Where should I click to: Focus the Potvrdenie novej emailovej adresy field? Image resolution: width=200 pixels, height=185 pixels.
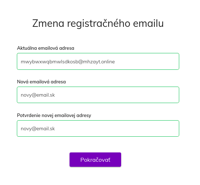[98, 128]
